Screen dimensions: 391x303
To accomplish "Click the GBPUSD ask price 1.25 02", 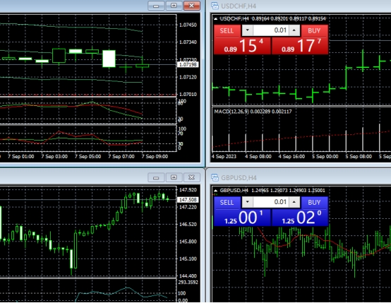I will (300, 218).
